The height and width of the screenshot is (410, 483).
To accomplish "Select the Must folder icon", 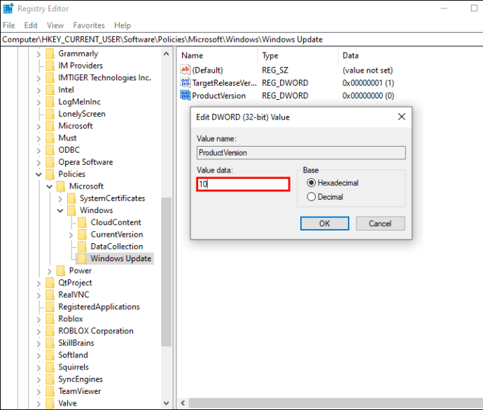I will [50, 138].
